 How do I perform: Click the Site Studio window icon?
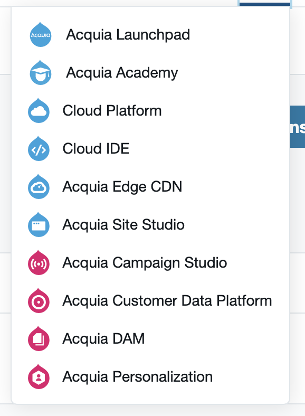(x=39, y=224)
